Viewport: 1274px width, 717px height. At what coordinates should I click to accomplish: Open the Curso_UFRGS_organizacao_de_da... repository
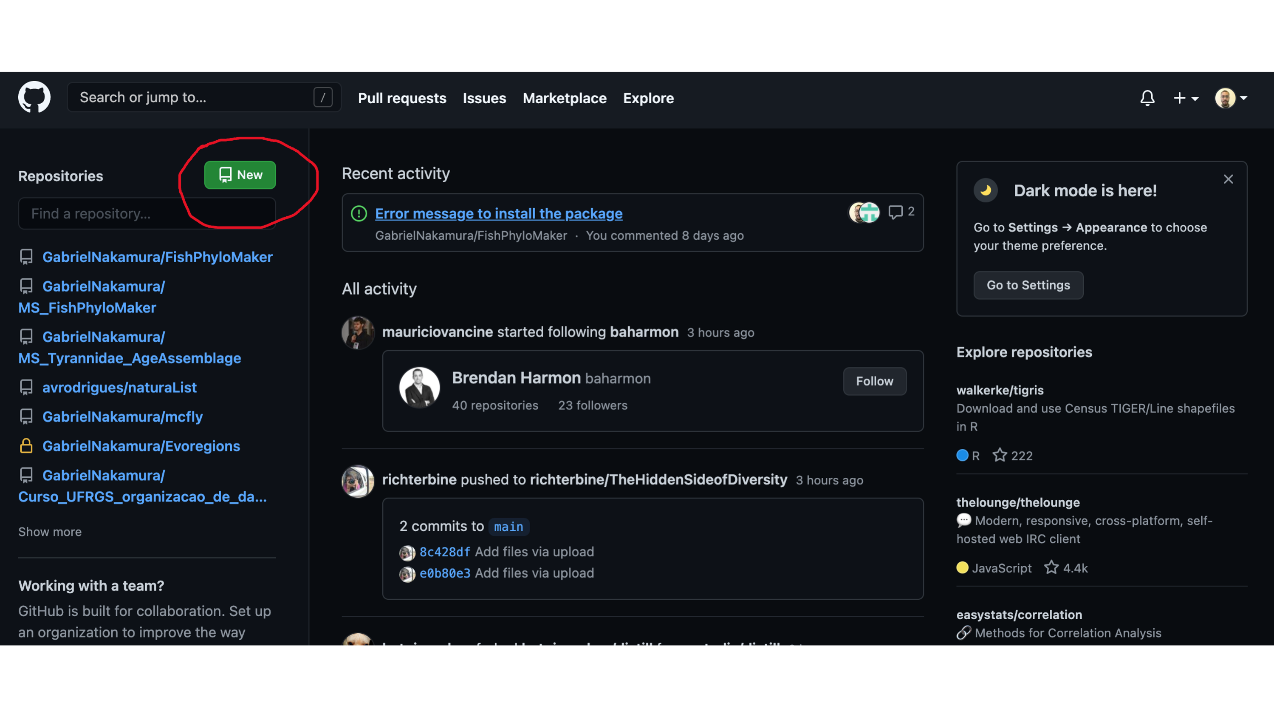click(142, 486)
